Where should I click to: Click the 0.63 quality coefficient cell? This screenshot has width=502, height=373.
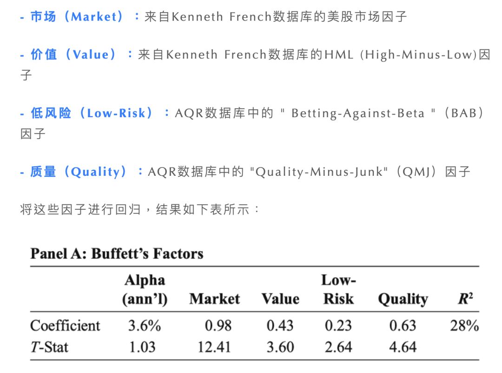click(403, 326)
